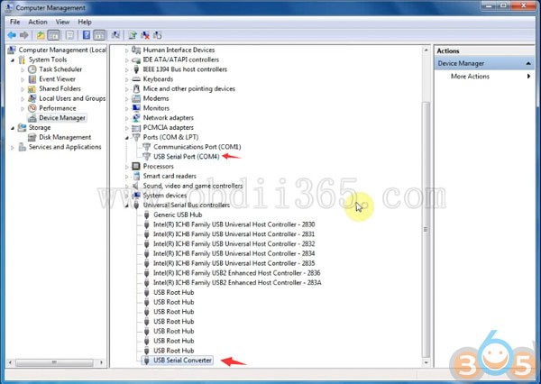Open the File menu

[14, 22]
